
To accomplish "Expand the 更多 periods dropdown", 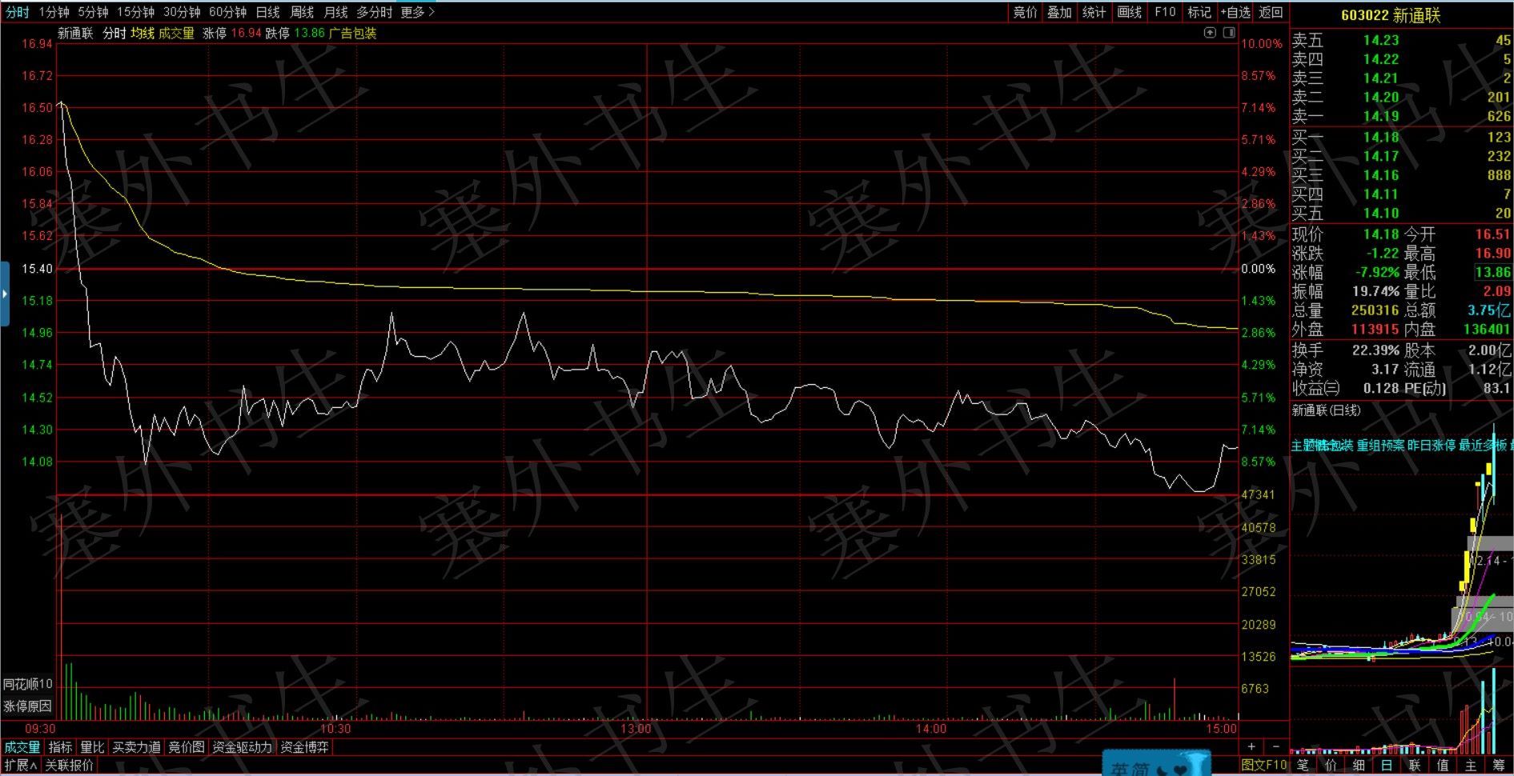I will (x=417, y=12).
